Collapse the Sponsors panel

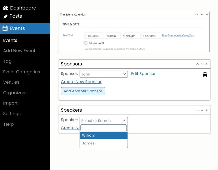point(206,64)
